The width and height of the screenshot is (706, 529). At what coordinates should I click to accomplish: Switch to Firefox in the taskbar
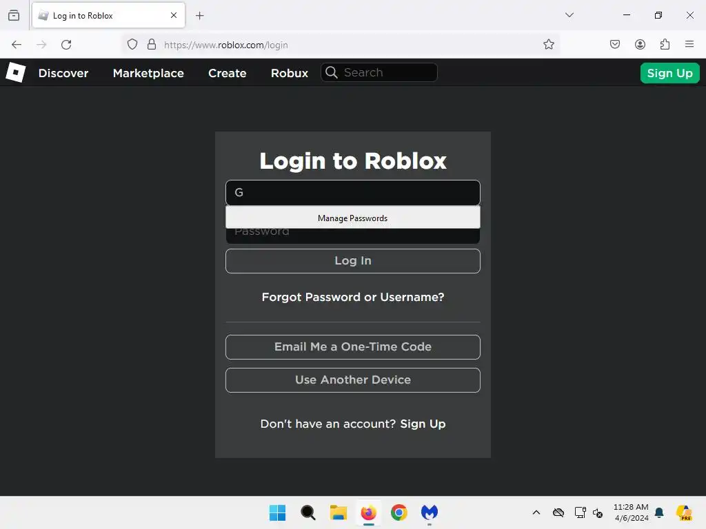click(369, 512)
